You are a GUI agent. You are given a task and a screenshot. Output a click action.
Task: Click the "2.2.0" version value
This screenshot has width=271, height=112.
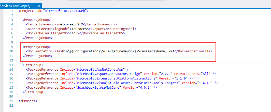(166, 74)
